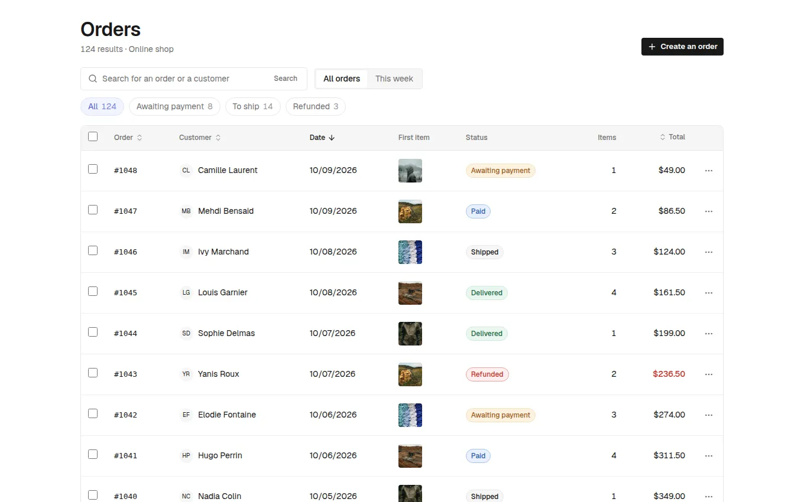This screenshot has width=804, height=502.
Task: Open ellipsis menu for Sophie Delmas order
Action: click(x=709, y=334)
